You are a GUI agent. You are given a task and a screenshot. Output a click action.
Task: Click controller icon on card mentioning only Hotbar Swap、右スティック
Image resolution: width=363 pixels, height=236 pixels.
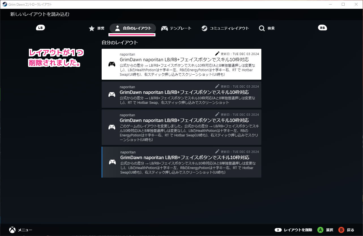(112, 94)
